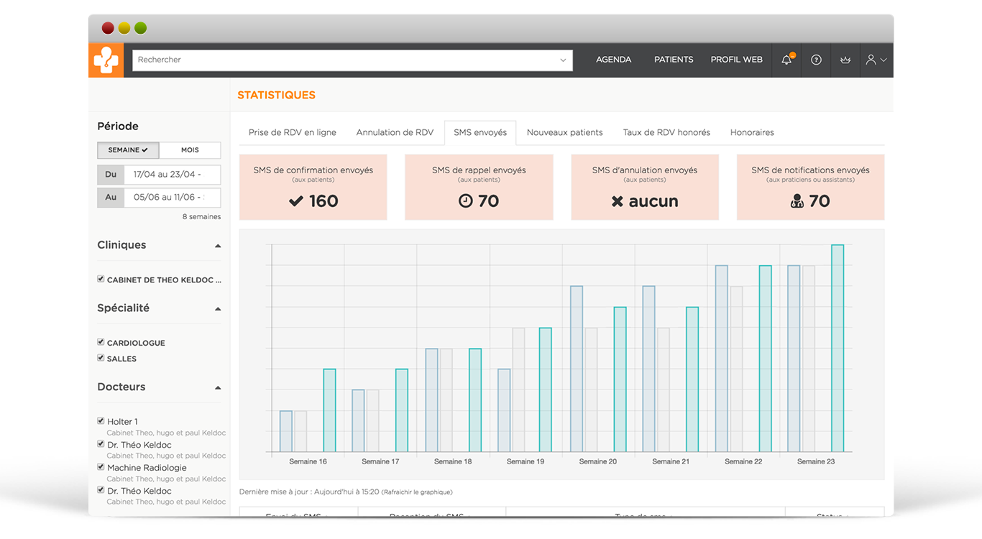Screen dimensions: 982x539
Task: Collapse the Docteurs section arrow
Action: coord(218,387)
